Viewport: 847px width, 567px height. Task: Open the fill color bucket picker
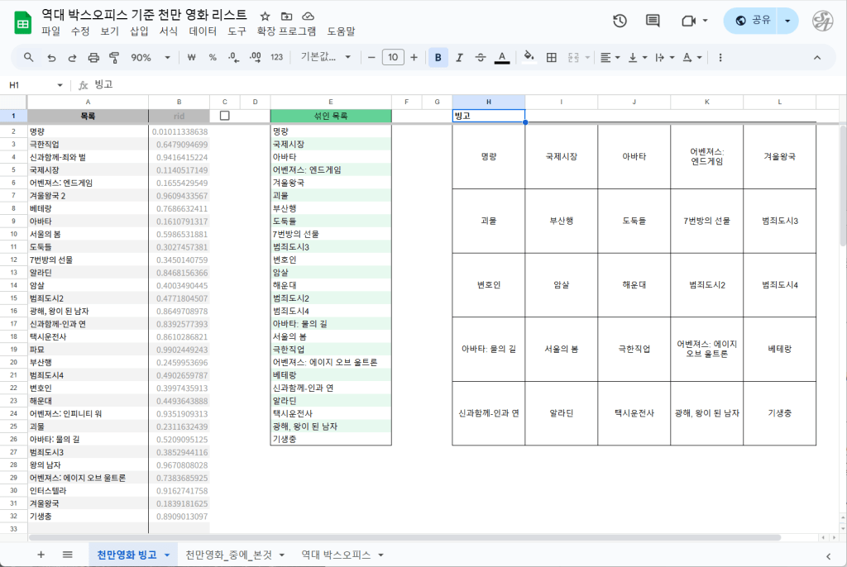click(x=529, y=58)
